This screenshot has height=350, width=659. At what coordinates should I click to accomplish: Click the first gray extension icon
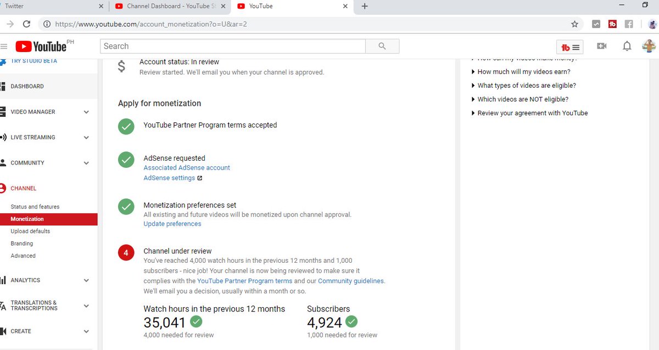596,24
